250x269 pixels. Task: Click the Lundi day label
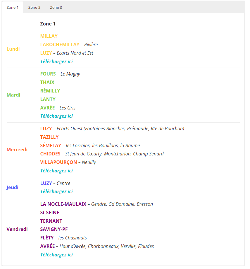(x=13, y=49)
